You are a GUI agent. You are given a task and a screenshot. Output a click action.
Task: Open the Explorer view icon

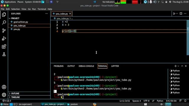click(4, 14)
